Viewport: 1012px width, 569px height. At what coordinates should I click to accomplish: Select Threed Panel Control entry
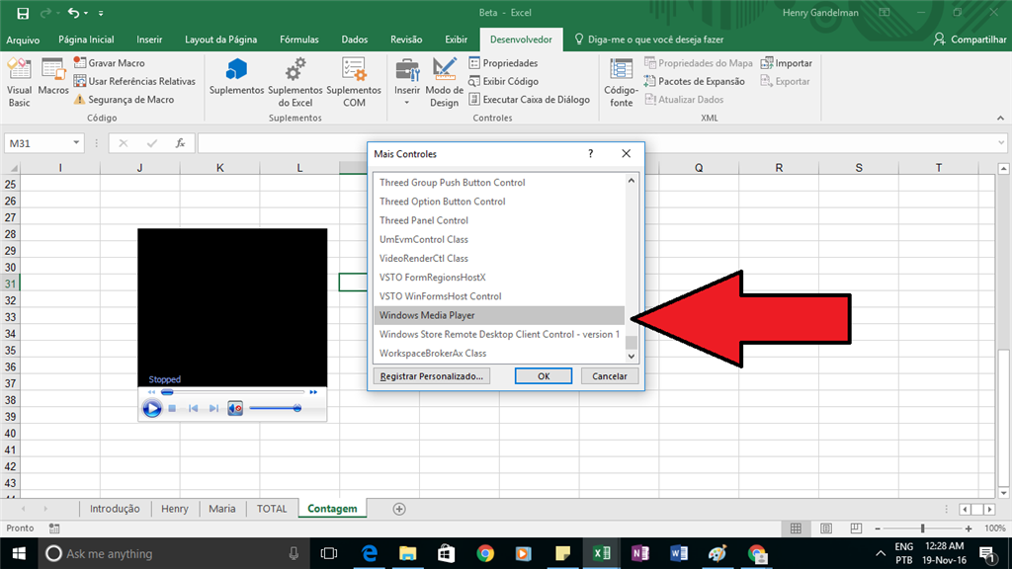pos(499,220)
